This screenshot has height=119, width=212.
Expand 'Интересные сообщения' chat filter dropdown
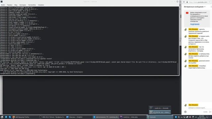pos(194,7)
